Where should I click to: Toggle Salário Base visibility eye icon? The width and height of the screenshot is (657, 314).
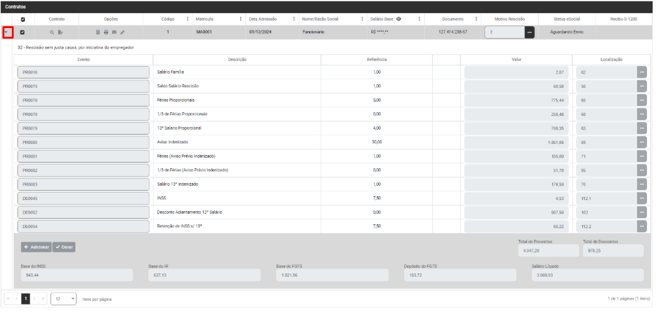pyautogui.click(x=399, y=19)
